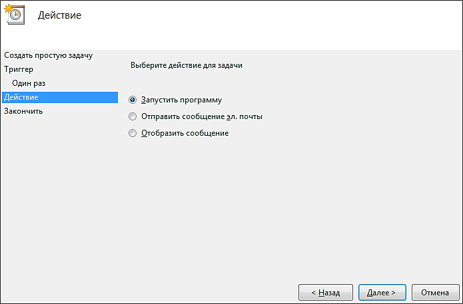Jump to the "Закончить" step
Viewport: 463px width, 304px height.
tap(23, 111)
